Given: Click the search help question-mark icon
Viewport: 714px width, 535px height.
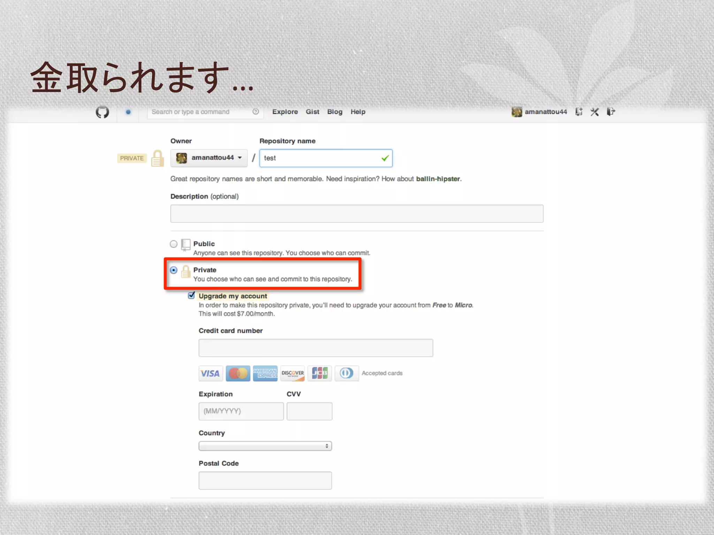Looking at the screenshot, I should coord(256,112).
